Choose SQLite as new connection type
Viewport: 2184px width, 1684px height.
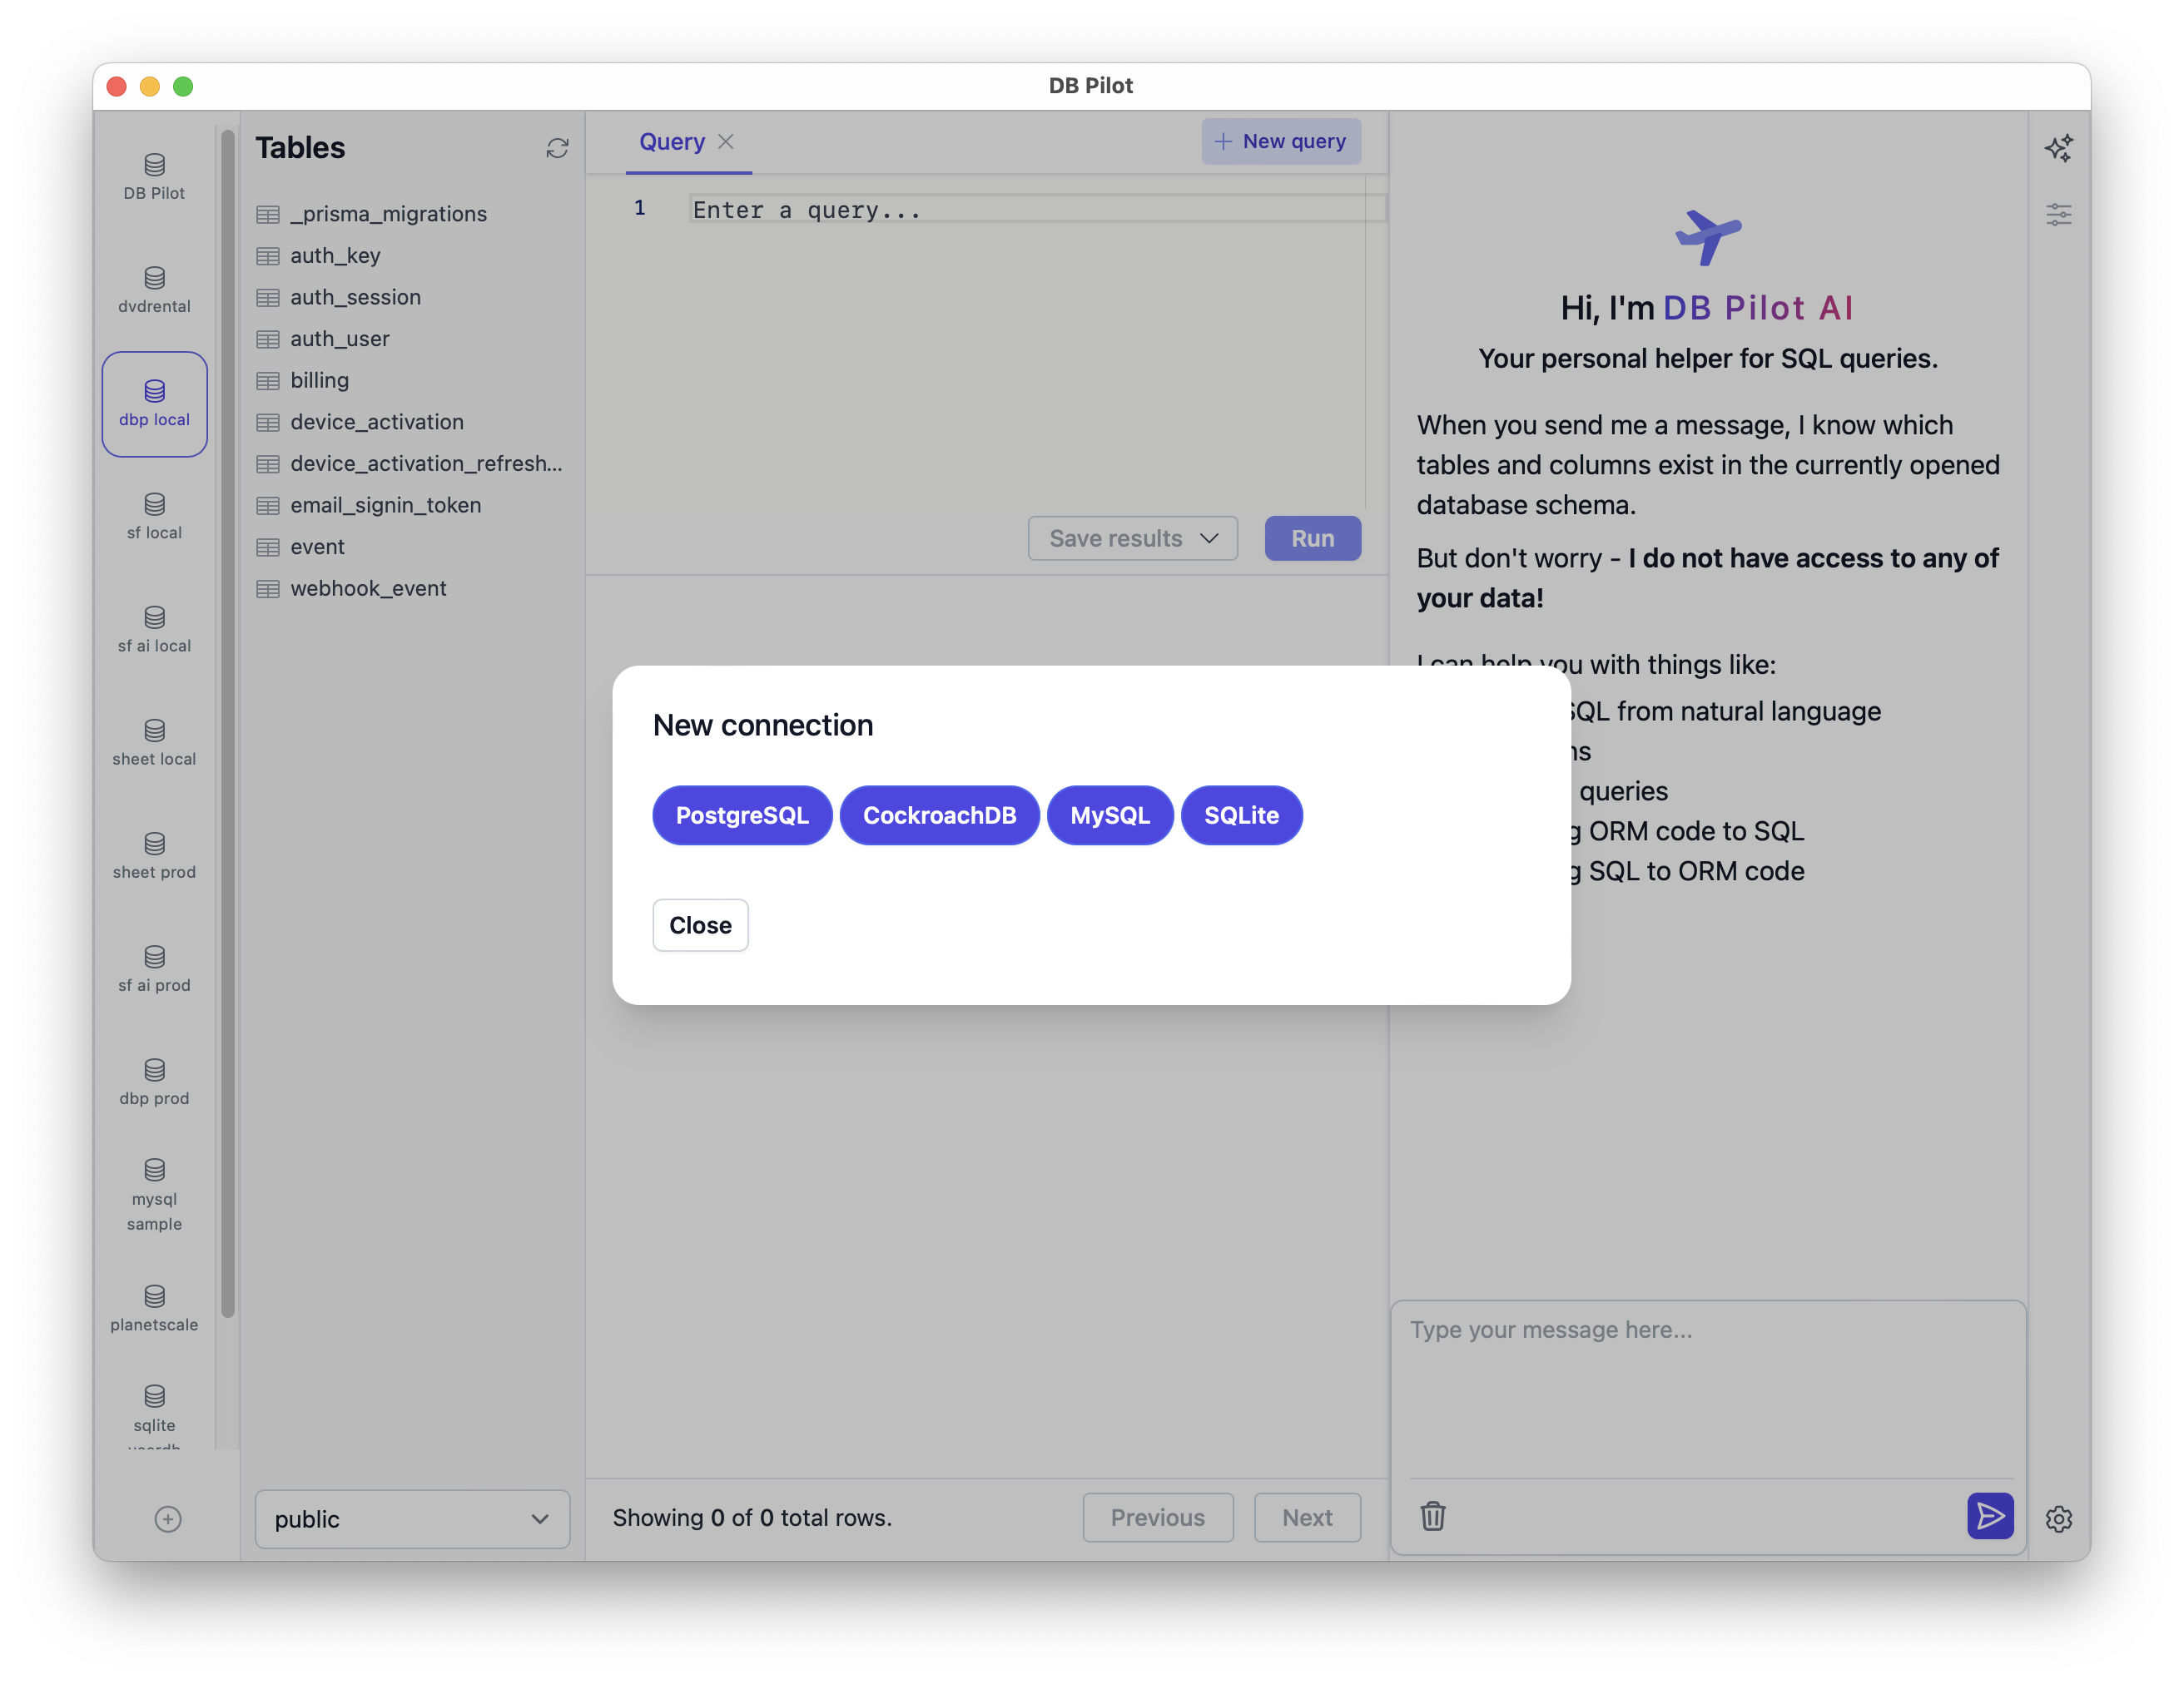click(1241, 815)
